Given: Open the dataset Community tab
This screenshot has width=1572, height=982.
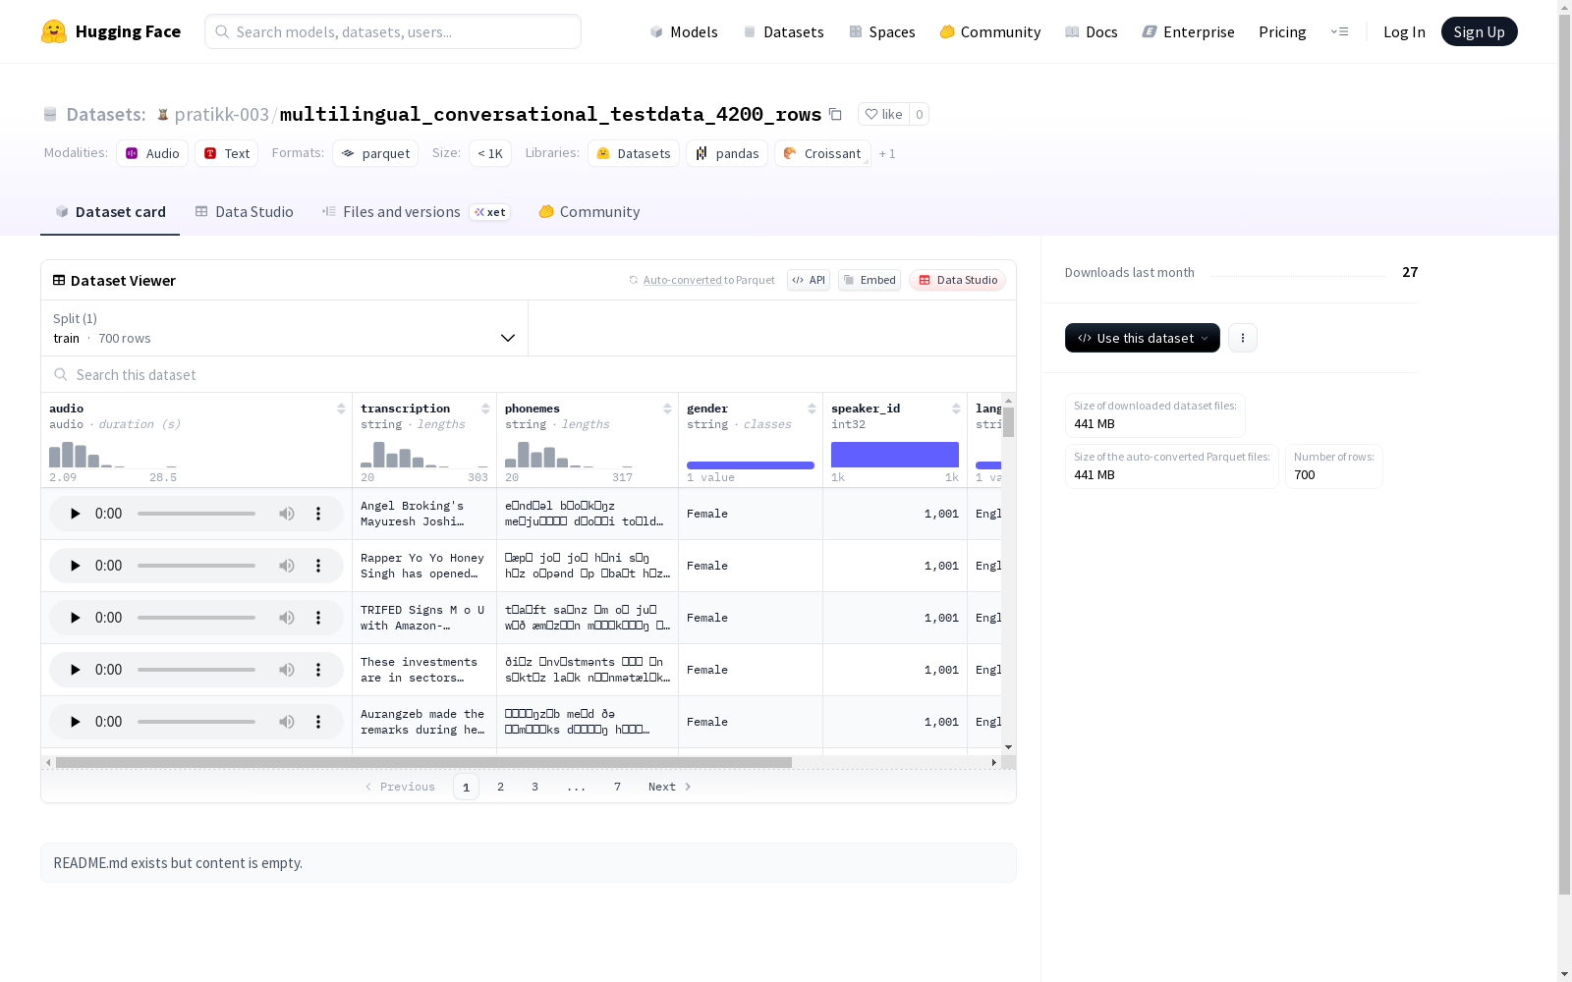Looking at the screenshot, I should click(x=589, y=212).
